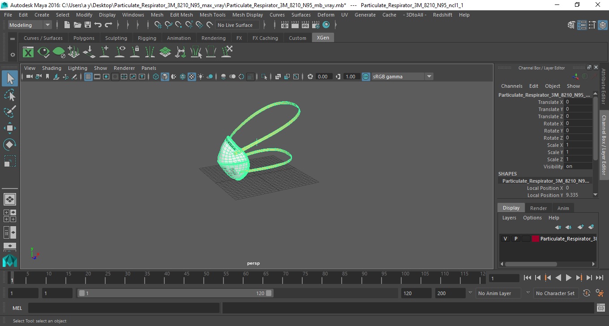Activate the Move tool
The image size is (609, 326).
tap(10, 128)
